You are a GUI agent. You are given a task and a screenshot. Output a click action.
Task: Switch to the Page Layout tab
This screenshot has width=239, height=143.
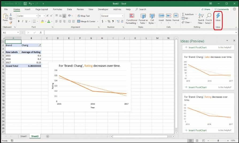42,9
